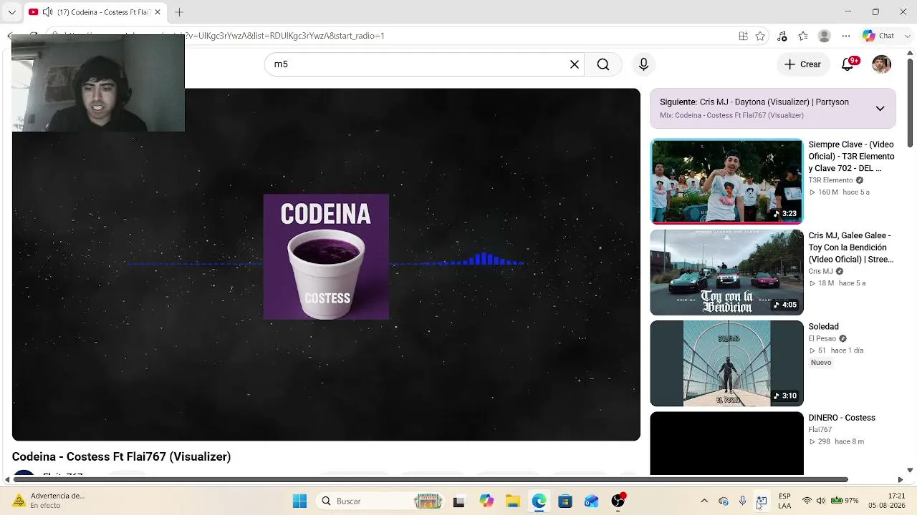The height and width of the screenshot is (515, 917).
Task: Open the Windows Start menu
Action: (x=299, y=501)
